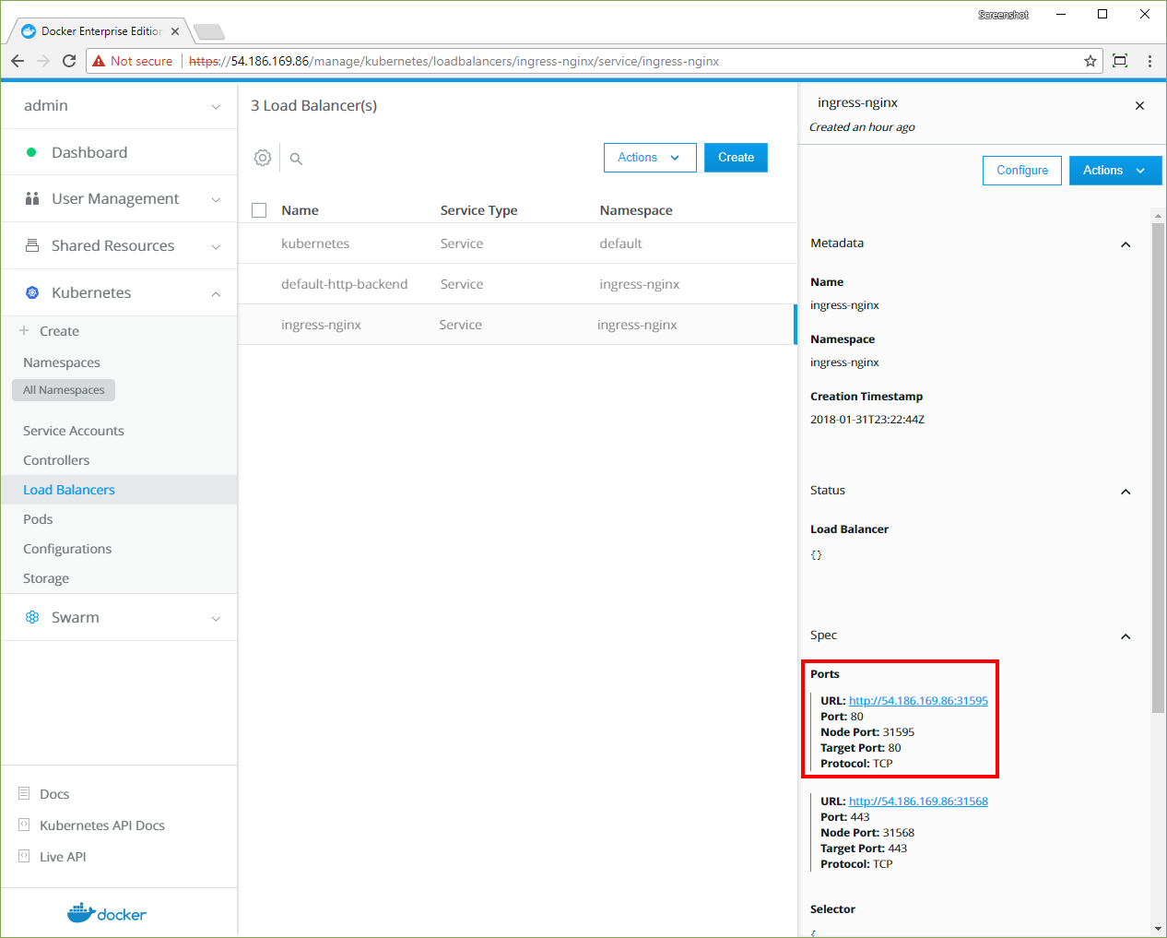
Task: Click the Dashboard green status dot
Action: click(x=31, y=152)
